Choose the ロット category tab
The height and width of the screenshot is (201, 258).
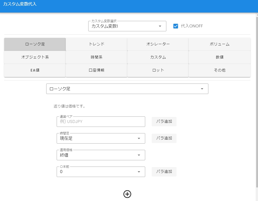pos(158,70)
